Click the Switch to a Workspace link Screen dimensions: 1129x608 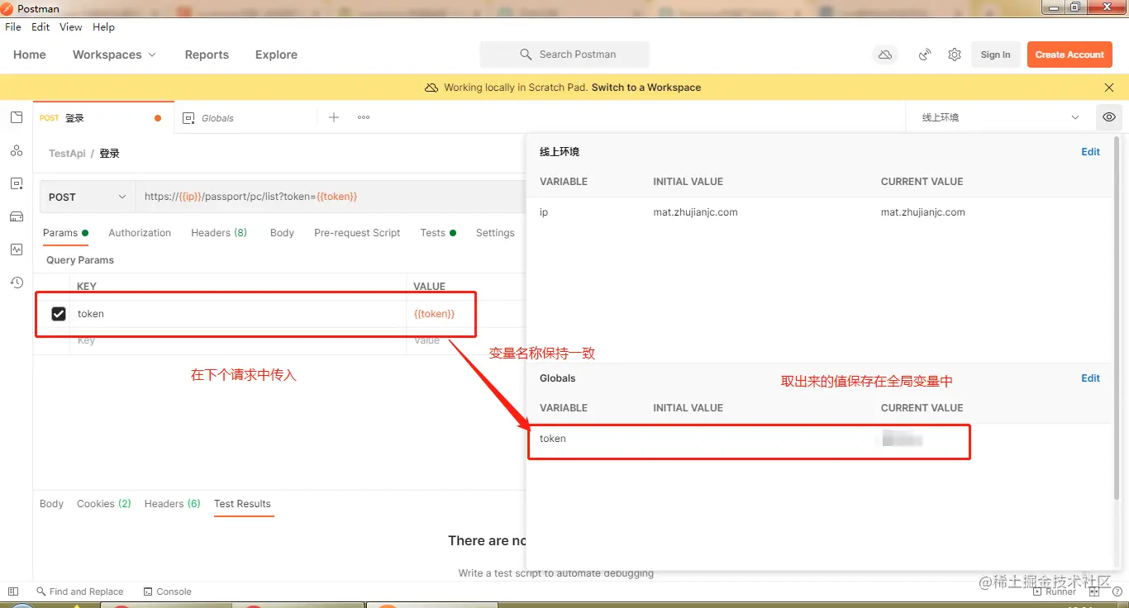646,88
